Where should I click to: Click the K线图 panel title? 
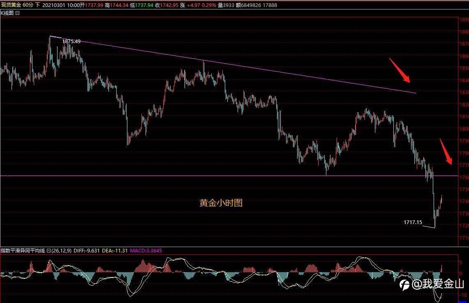point(7,13)
